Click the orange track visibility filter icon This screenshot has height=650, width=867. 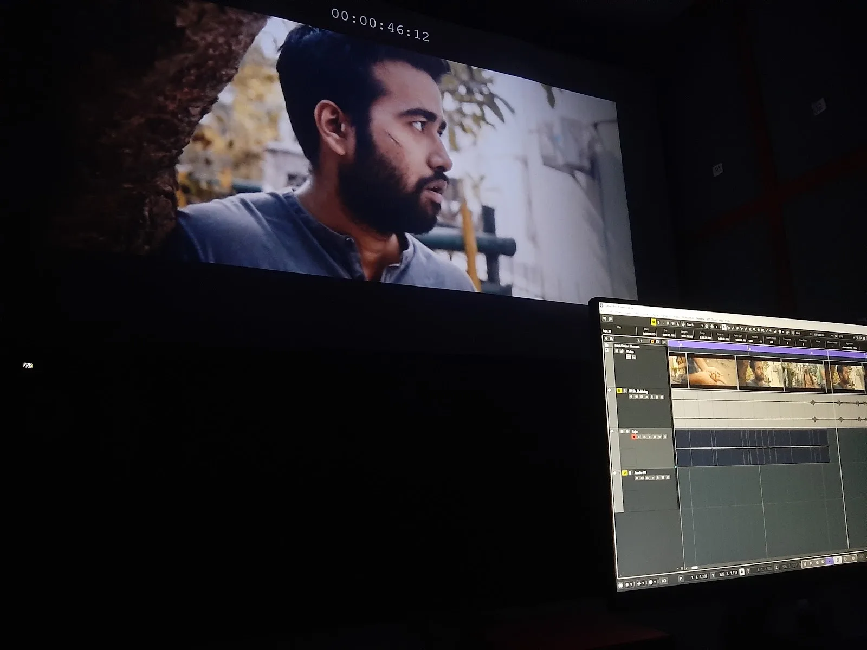(652, 341)
